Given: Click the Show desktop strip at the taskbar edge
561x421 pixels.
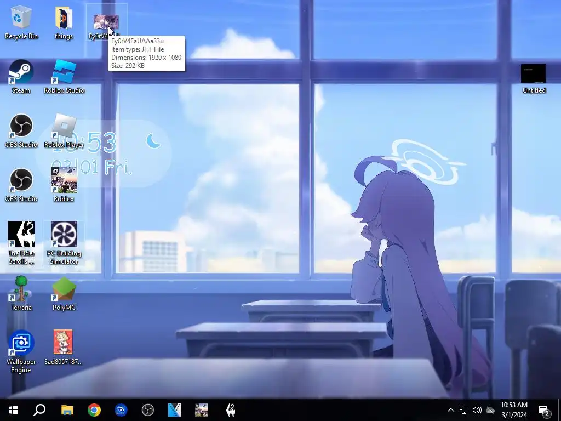Looking at the screenshot, I should [559, 410].
